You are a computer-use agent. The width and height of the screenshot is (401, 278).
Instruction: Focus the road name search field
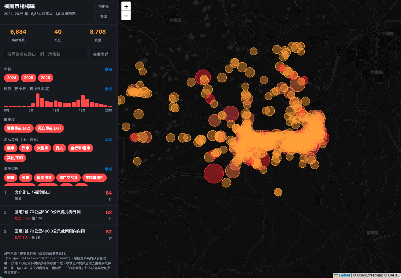[45, 54]
